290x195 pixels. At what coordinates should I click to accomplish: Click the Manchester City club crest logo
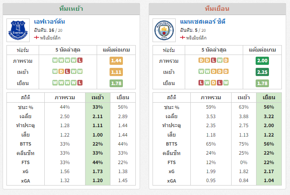pos(164,30)
